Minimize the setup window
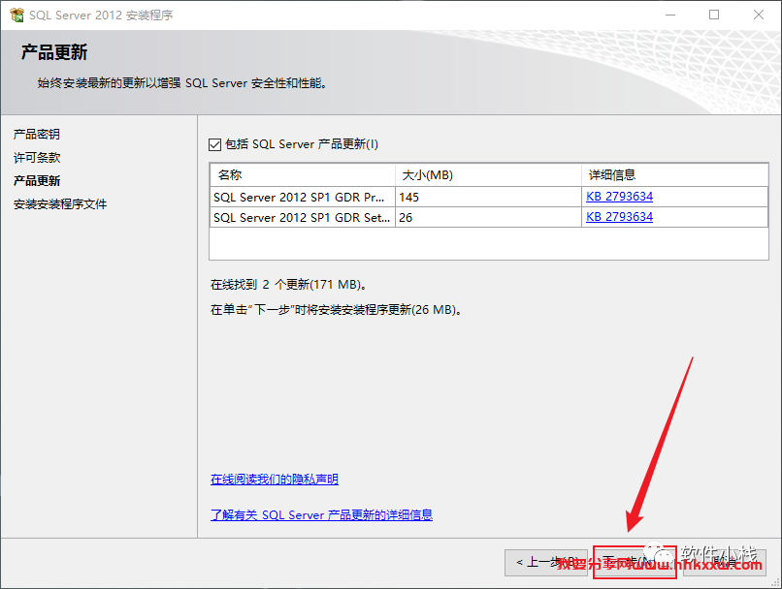Screen dimensions: 782x589 coord(670,15)
